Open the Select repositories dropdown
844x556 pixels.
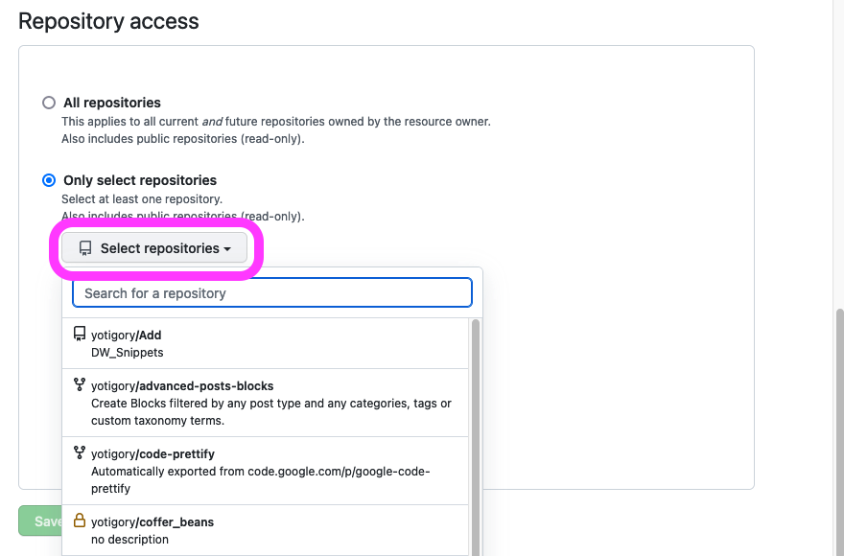154,248
